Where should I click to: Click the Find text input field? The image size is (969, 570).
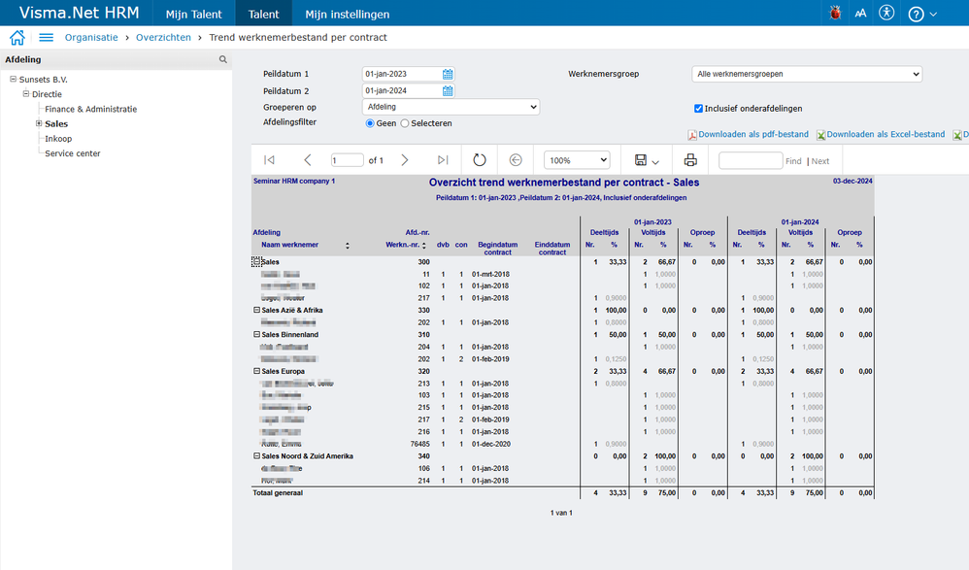click(x=750, y=161)
